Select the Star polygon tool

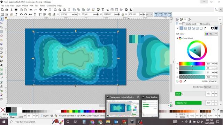[x=1, y=40]
